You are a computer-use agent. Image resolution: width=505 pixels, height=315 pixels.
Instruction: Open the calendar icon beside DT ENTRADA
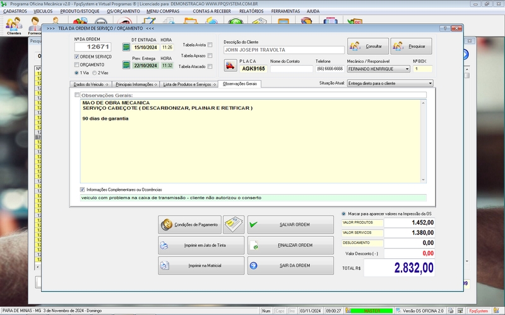point(126,47)
